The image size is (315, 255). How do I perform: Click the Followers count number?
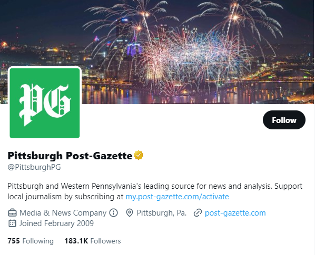[x=76, y=241]
